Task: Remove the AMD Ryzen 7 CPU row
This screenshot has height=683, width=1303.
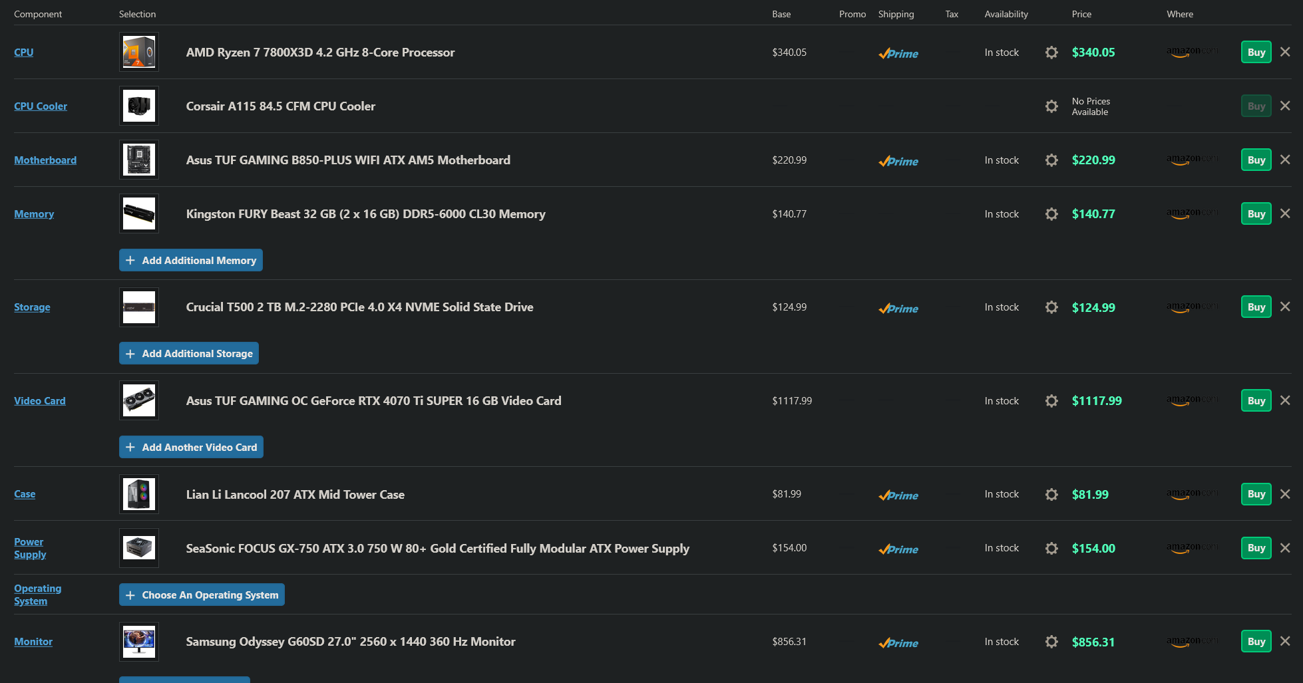Action: [x=1285, y=52]
